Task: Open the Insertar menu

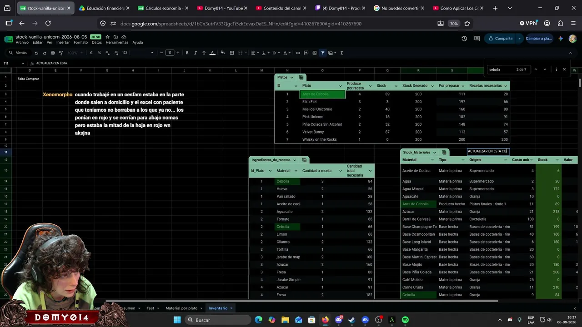Action: click(x=63, y=43)
